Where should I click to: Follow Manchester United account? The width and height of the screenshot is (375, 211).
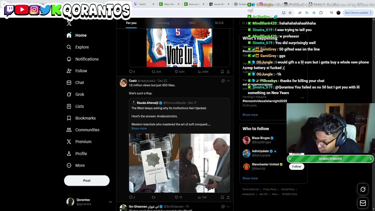[296, 166]
